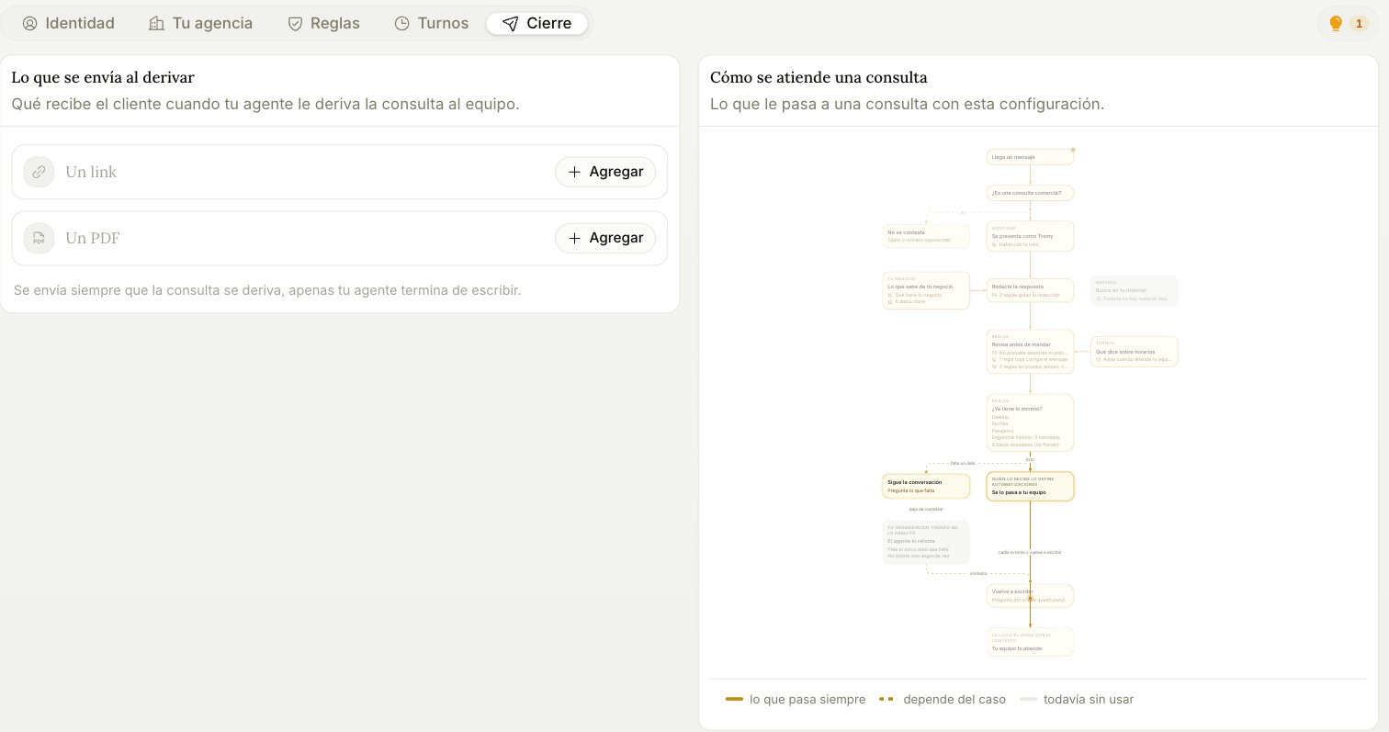Open the 'Sigue la conversación' node
This screenshot has height=732, width=1389.
pyautogui.click(x=926, y=486)
